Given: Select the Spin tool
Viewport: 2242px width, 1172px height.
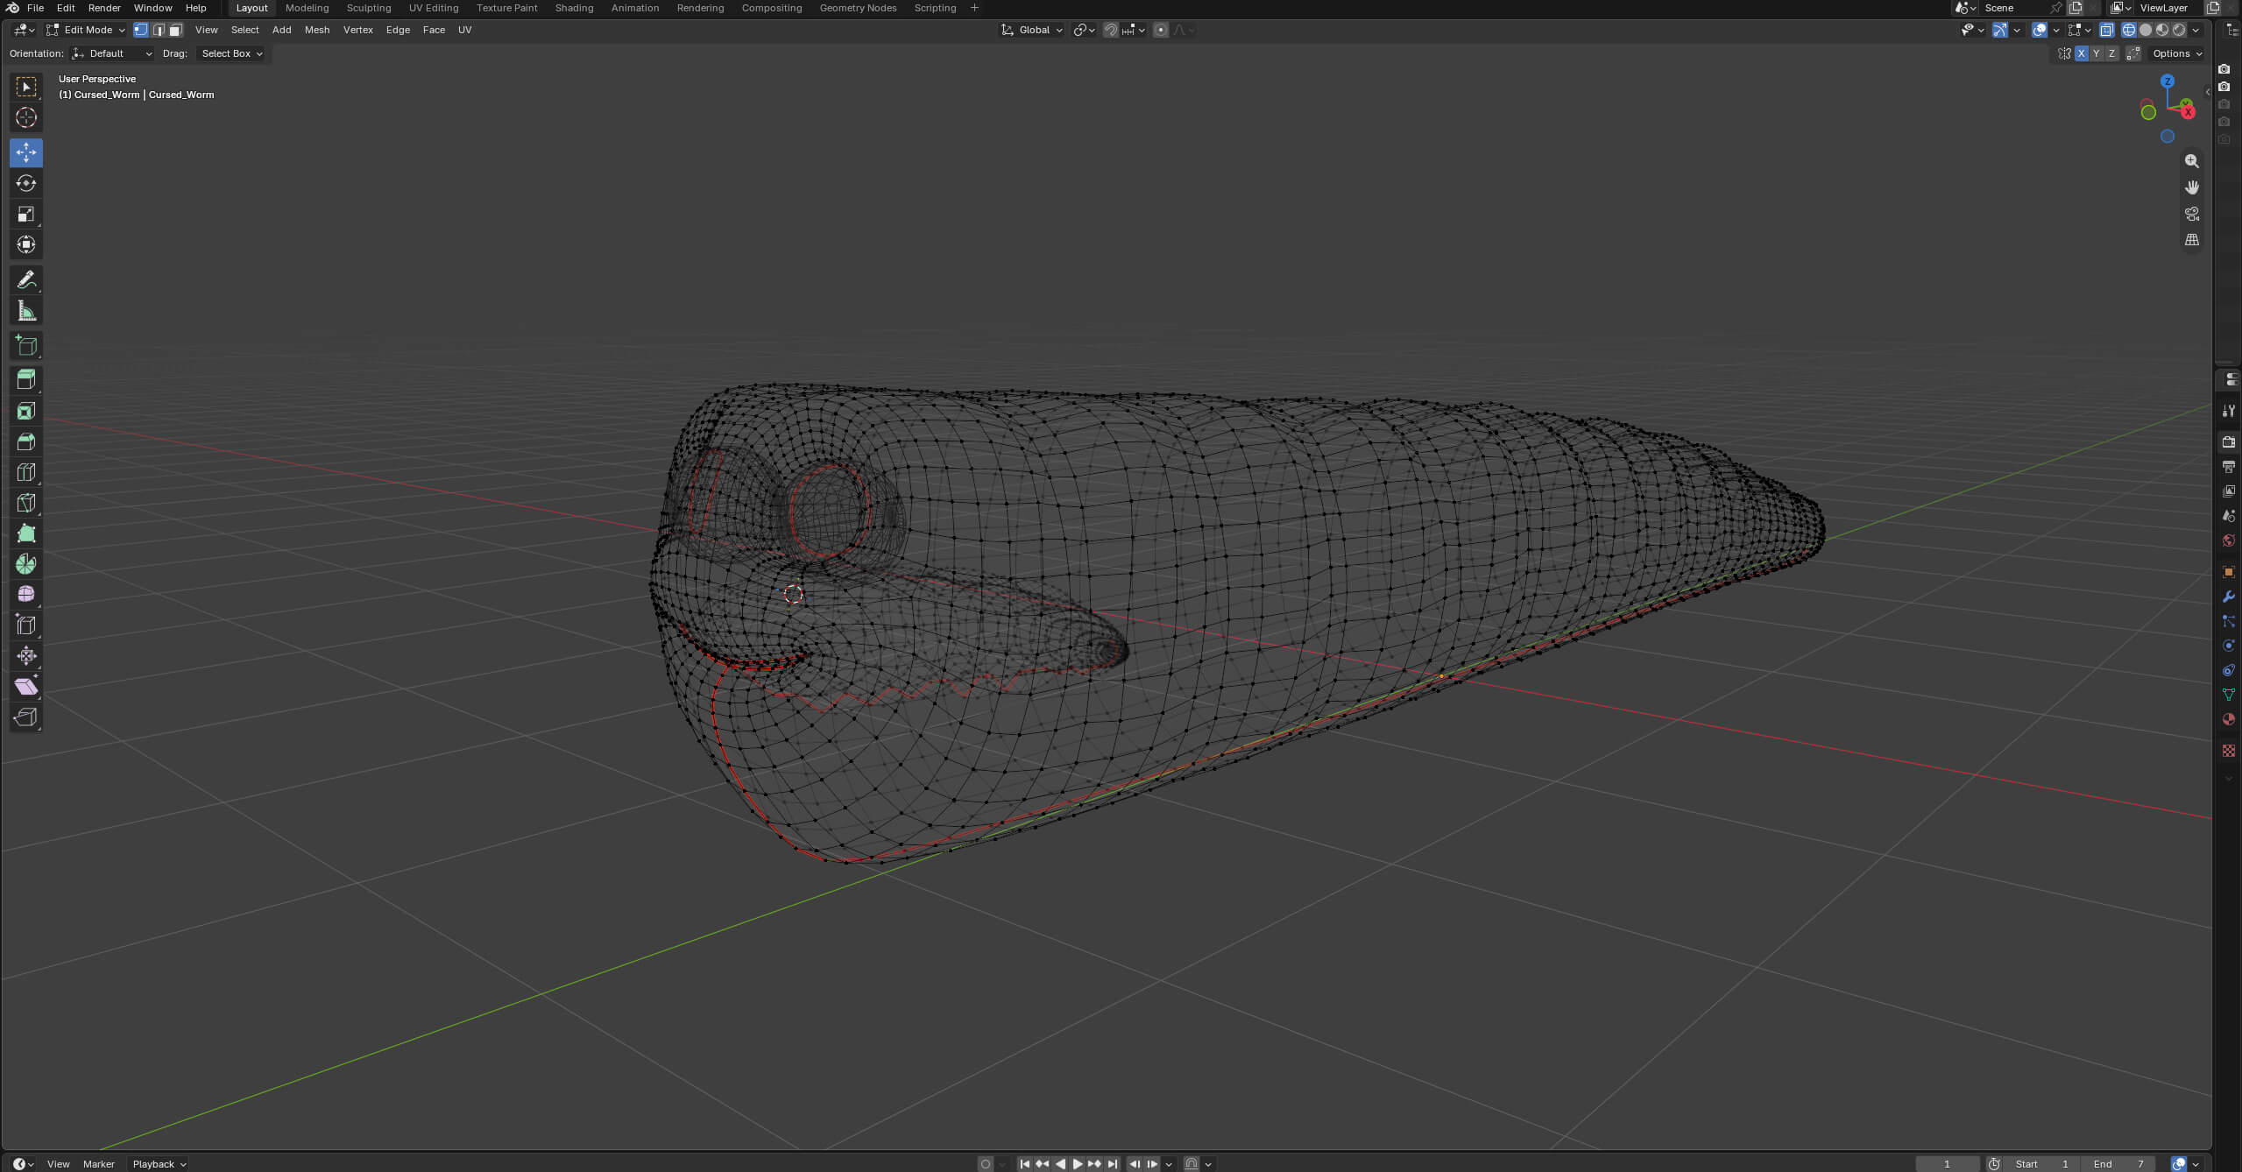Looking at the screenshot, I should (26, 564).
